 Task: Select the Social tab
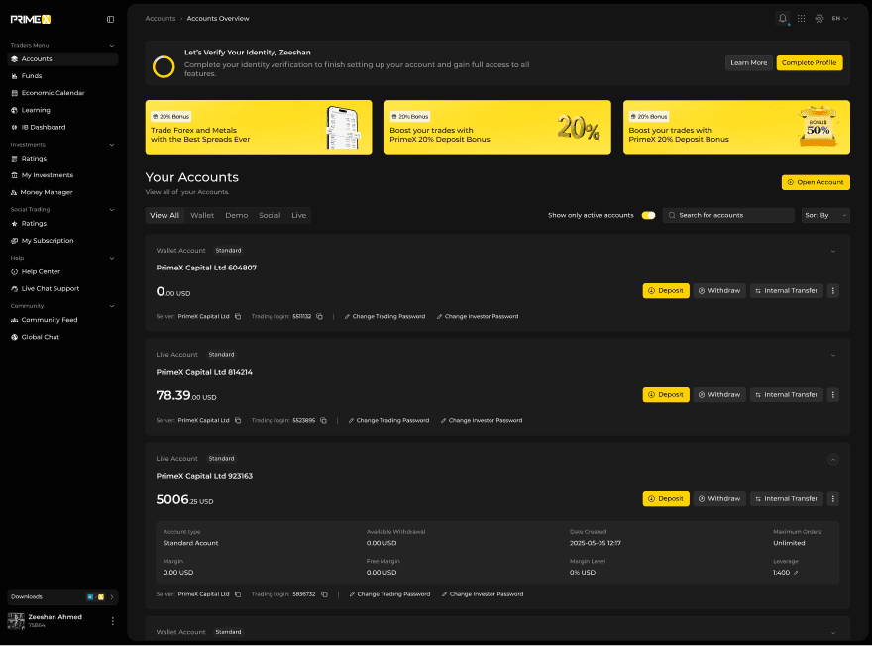270,215
